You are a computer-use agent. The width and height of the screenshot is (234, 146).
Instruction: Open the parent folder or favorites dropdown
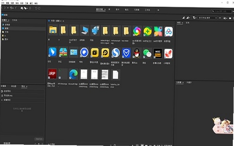(x=8, y=8)
